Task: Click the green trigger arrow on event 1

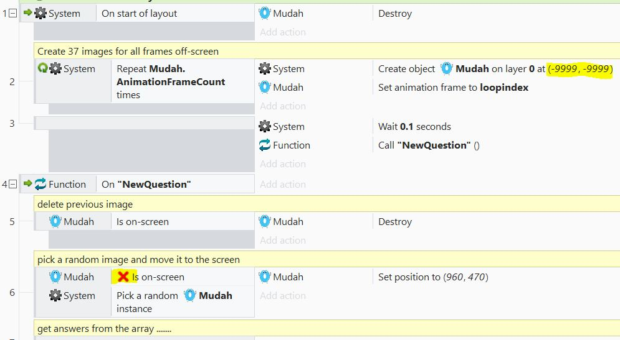Action: 27,12
